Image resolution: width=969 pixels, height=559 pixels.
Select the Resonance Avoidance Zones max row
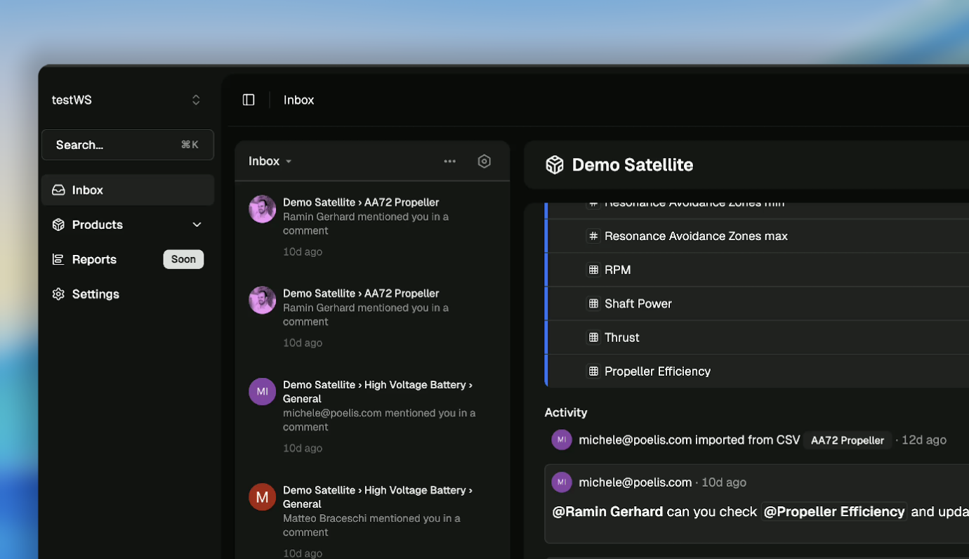pos(757,236)
